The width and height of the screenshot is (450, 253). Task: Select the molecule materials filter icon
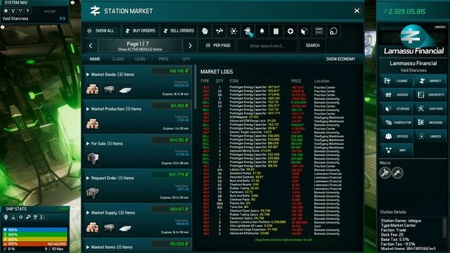pyautogui.click(x=219, y=31)
